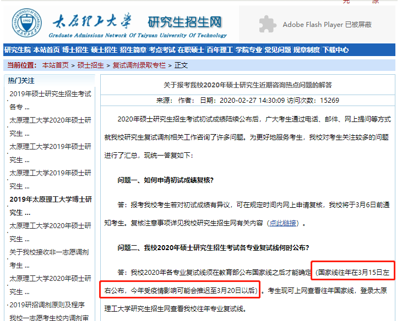
Task: Click the 研究生招生网 site title banner
Action: click(x=184, y=22)
